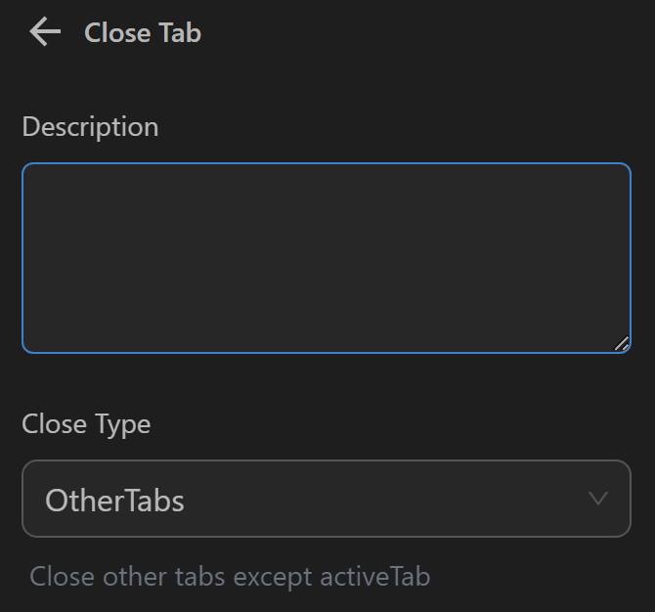Click the back arrow icon
The height and width of the screenshot is (612, 655).
[x=45, y=32]
